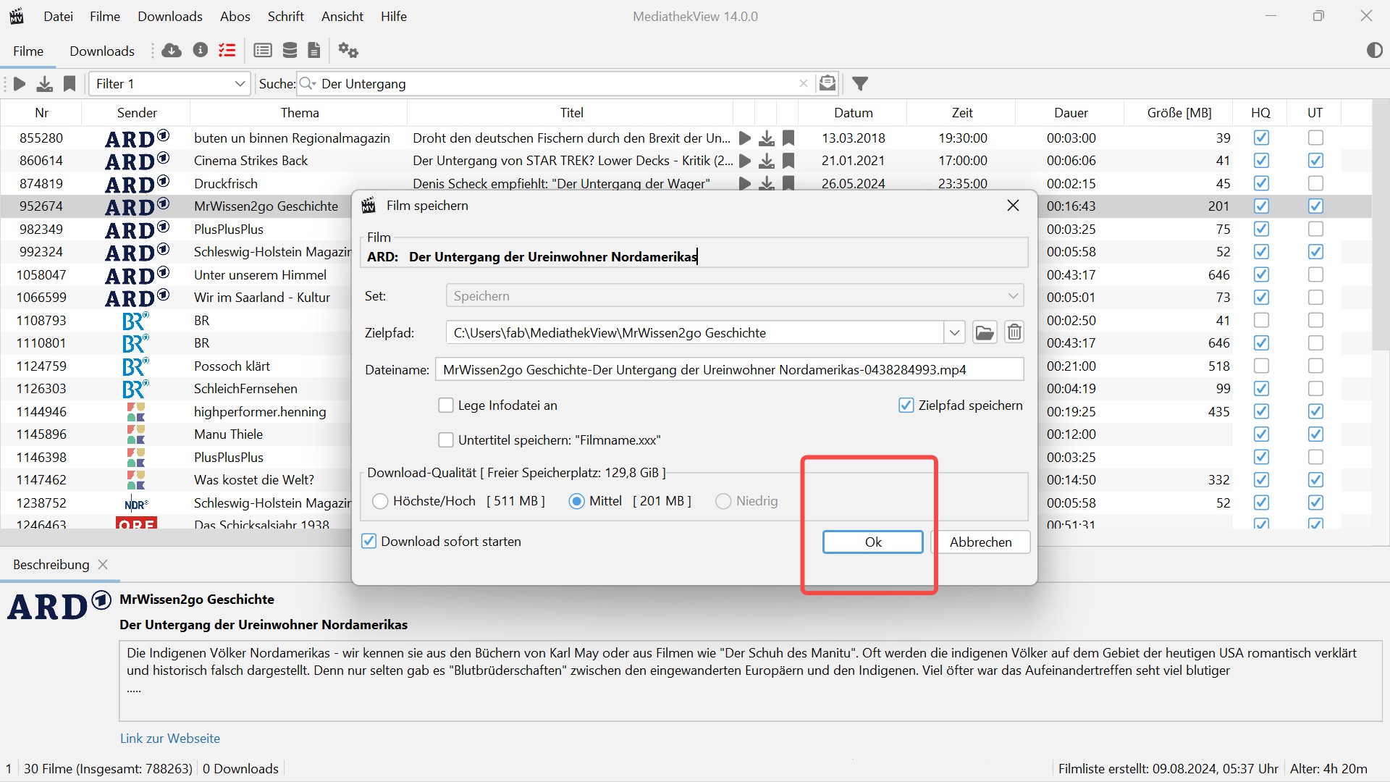Enable Untertitel speichern checkbox
The height and width of the screenshot is (782, 1390).
coord(446,440)
